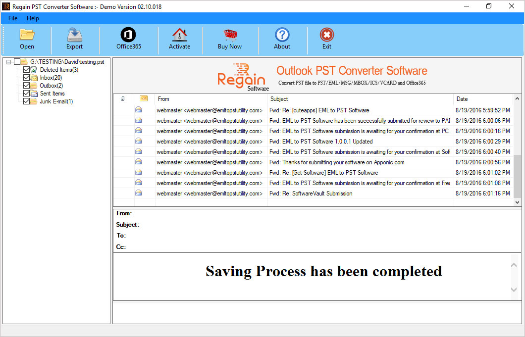Open the About question mark icon

coord(282,35)
